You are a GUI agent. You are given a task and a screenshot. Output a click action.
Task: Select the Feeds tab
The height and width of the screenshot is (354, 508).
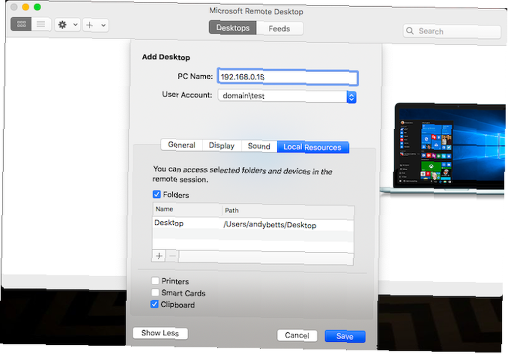point(279,28)
